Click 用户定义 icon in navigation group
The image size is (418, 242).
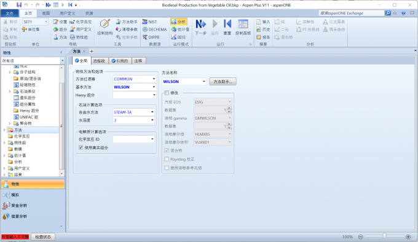pyautogui.click(x=81, y=29)
